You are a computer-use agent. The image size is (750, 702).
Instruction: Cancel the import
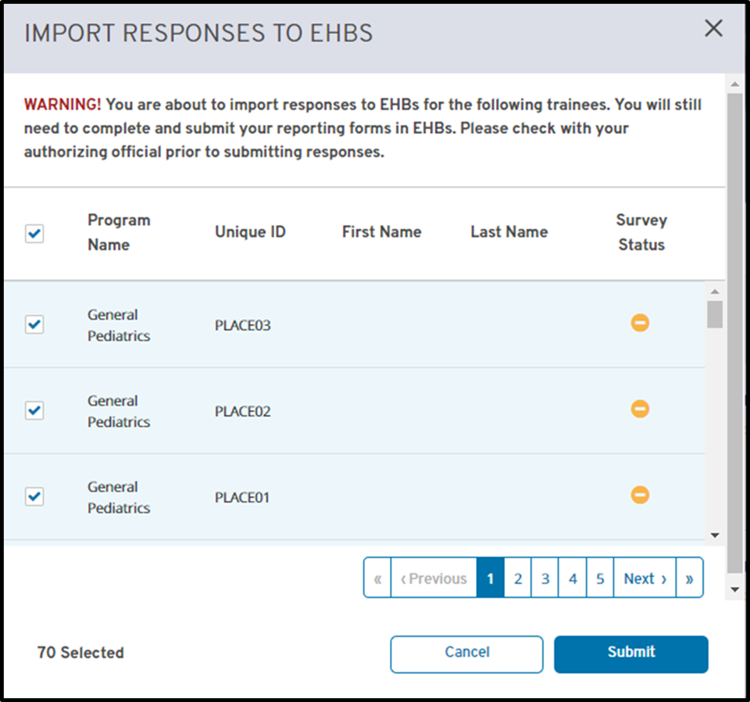pyautogui.click(x=466, y=654)
